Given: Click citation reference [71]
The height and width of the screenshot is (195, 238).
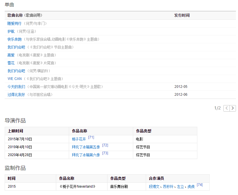Looking at the screenshot, I should [x=91, y=138].
